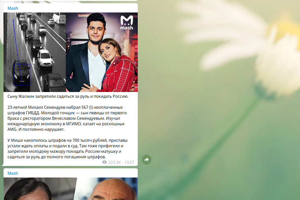Screen dimensions: 300x200
Task: Open the traffic camera photo with the tracked car
Action: pos(35,52)
